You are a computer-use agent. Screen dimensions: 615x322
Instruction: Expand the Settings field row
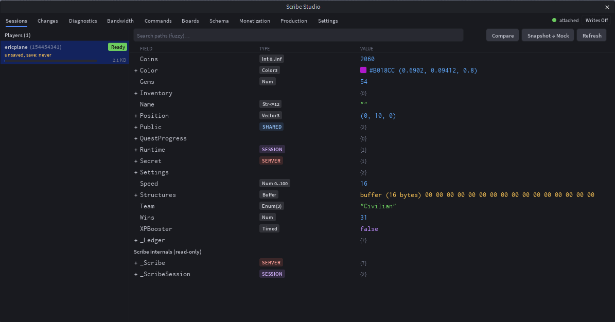click(136, 172)
